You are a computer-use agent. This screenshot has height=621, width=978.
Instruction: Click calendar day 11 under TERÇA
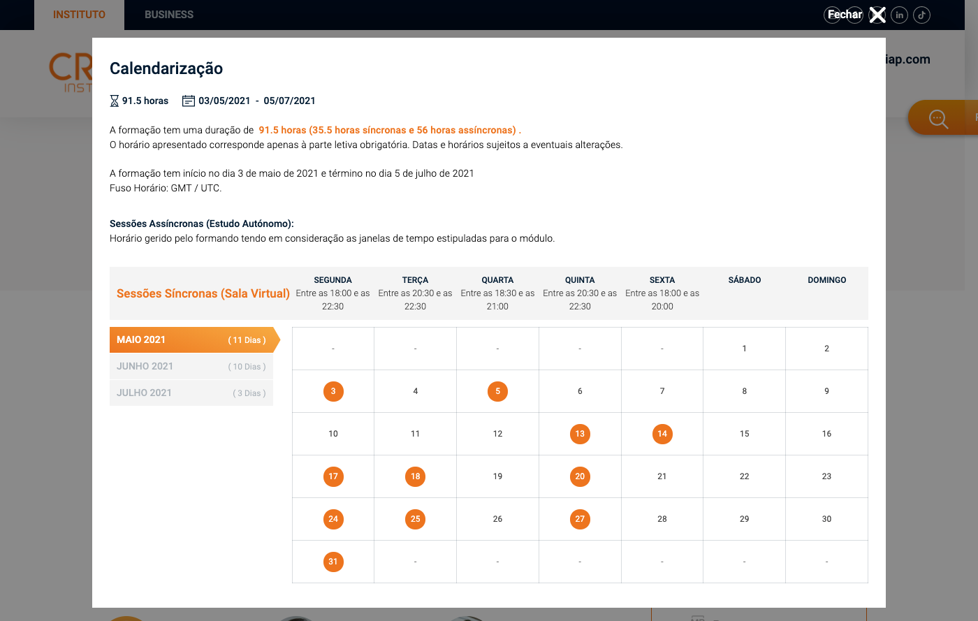coord(416,434)
